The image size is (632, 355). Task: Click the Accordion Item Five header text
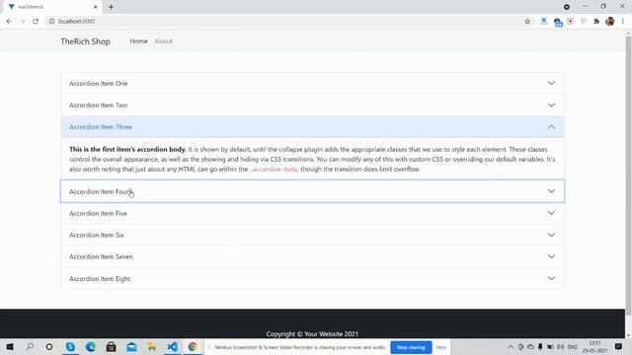(99, 213)
